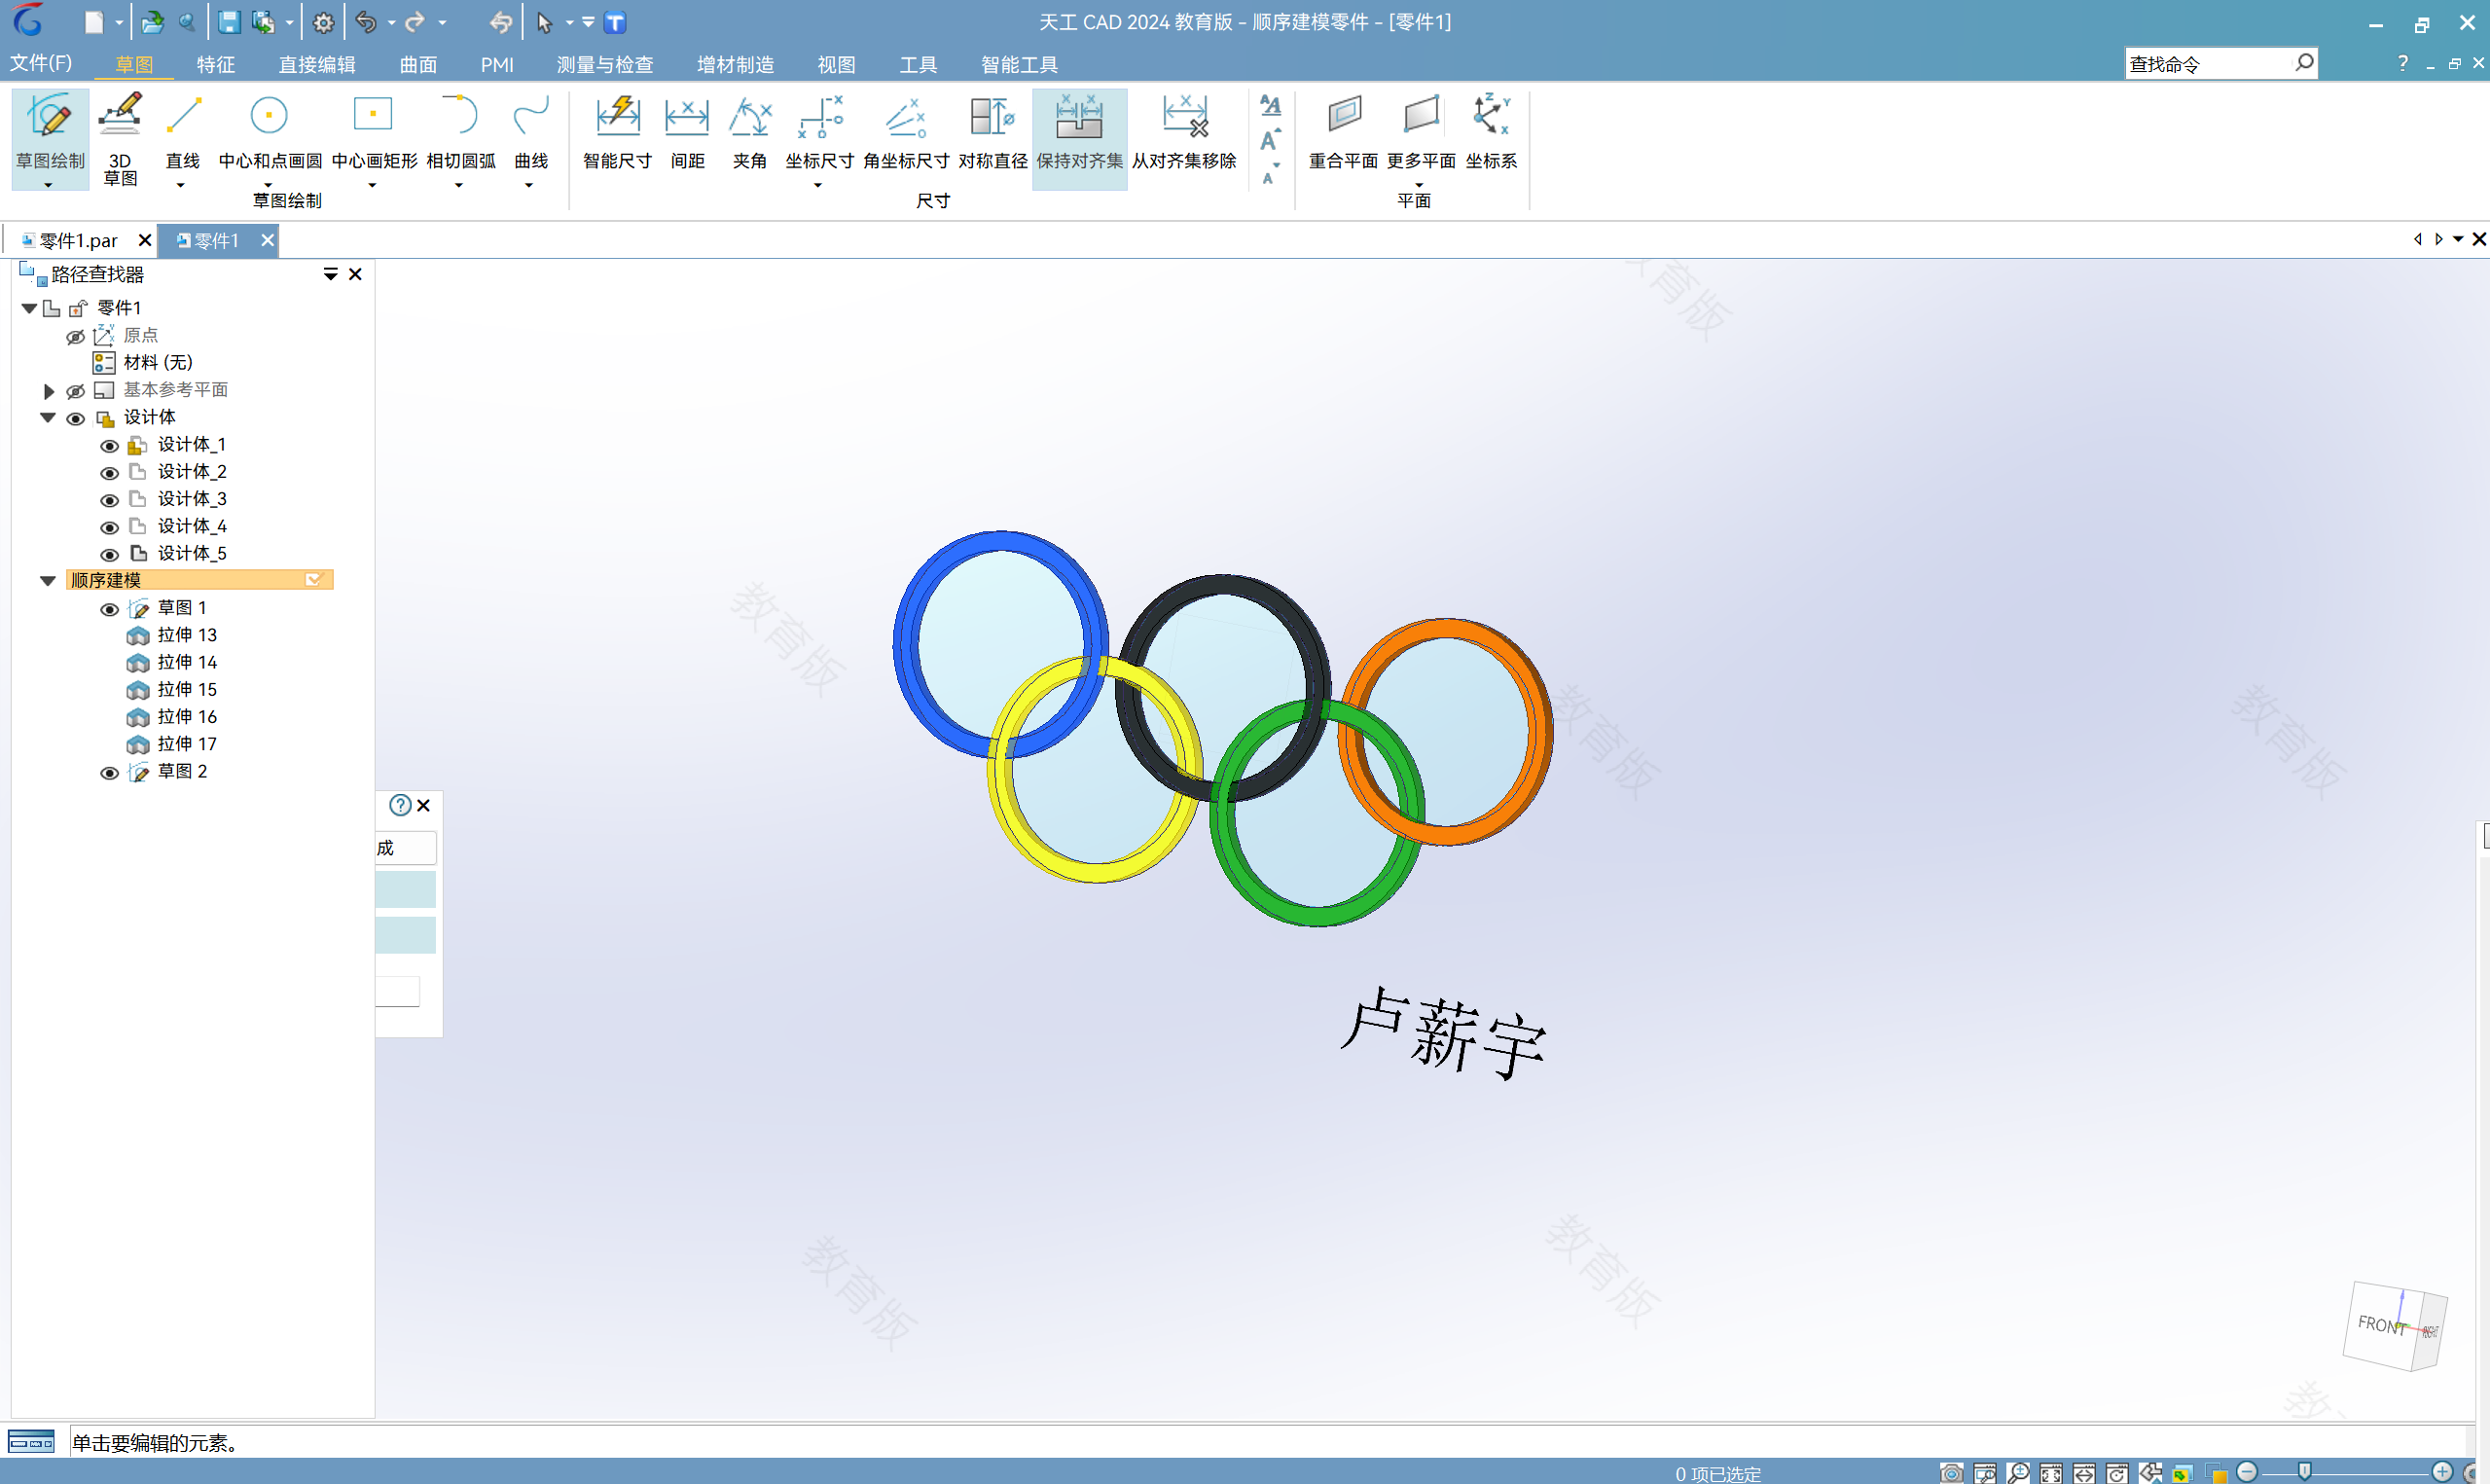Pick the 角坐标尺寸 angular coordinate tool
The height and width of the screenshot is (1484, 2490).
click(x=906, y=134)
